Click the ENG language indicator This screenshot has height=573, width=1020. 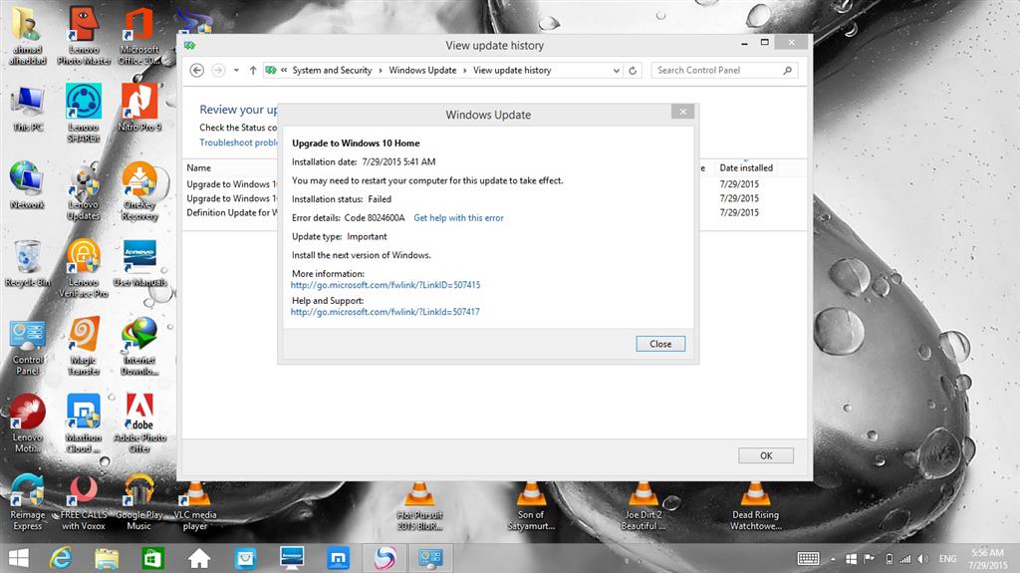click(x=948, y=559)
